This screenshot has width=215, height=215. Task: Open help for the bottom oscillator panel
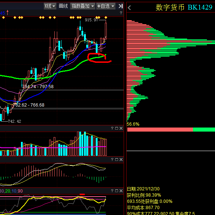[x=112, y=191]
